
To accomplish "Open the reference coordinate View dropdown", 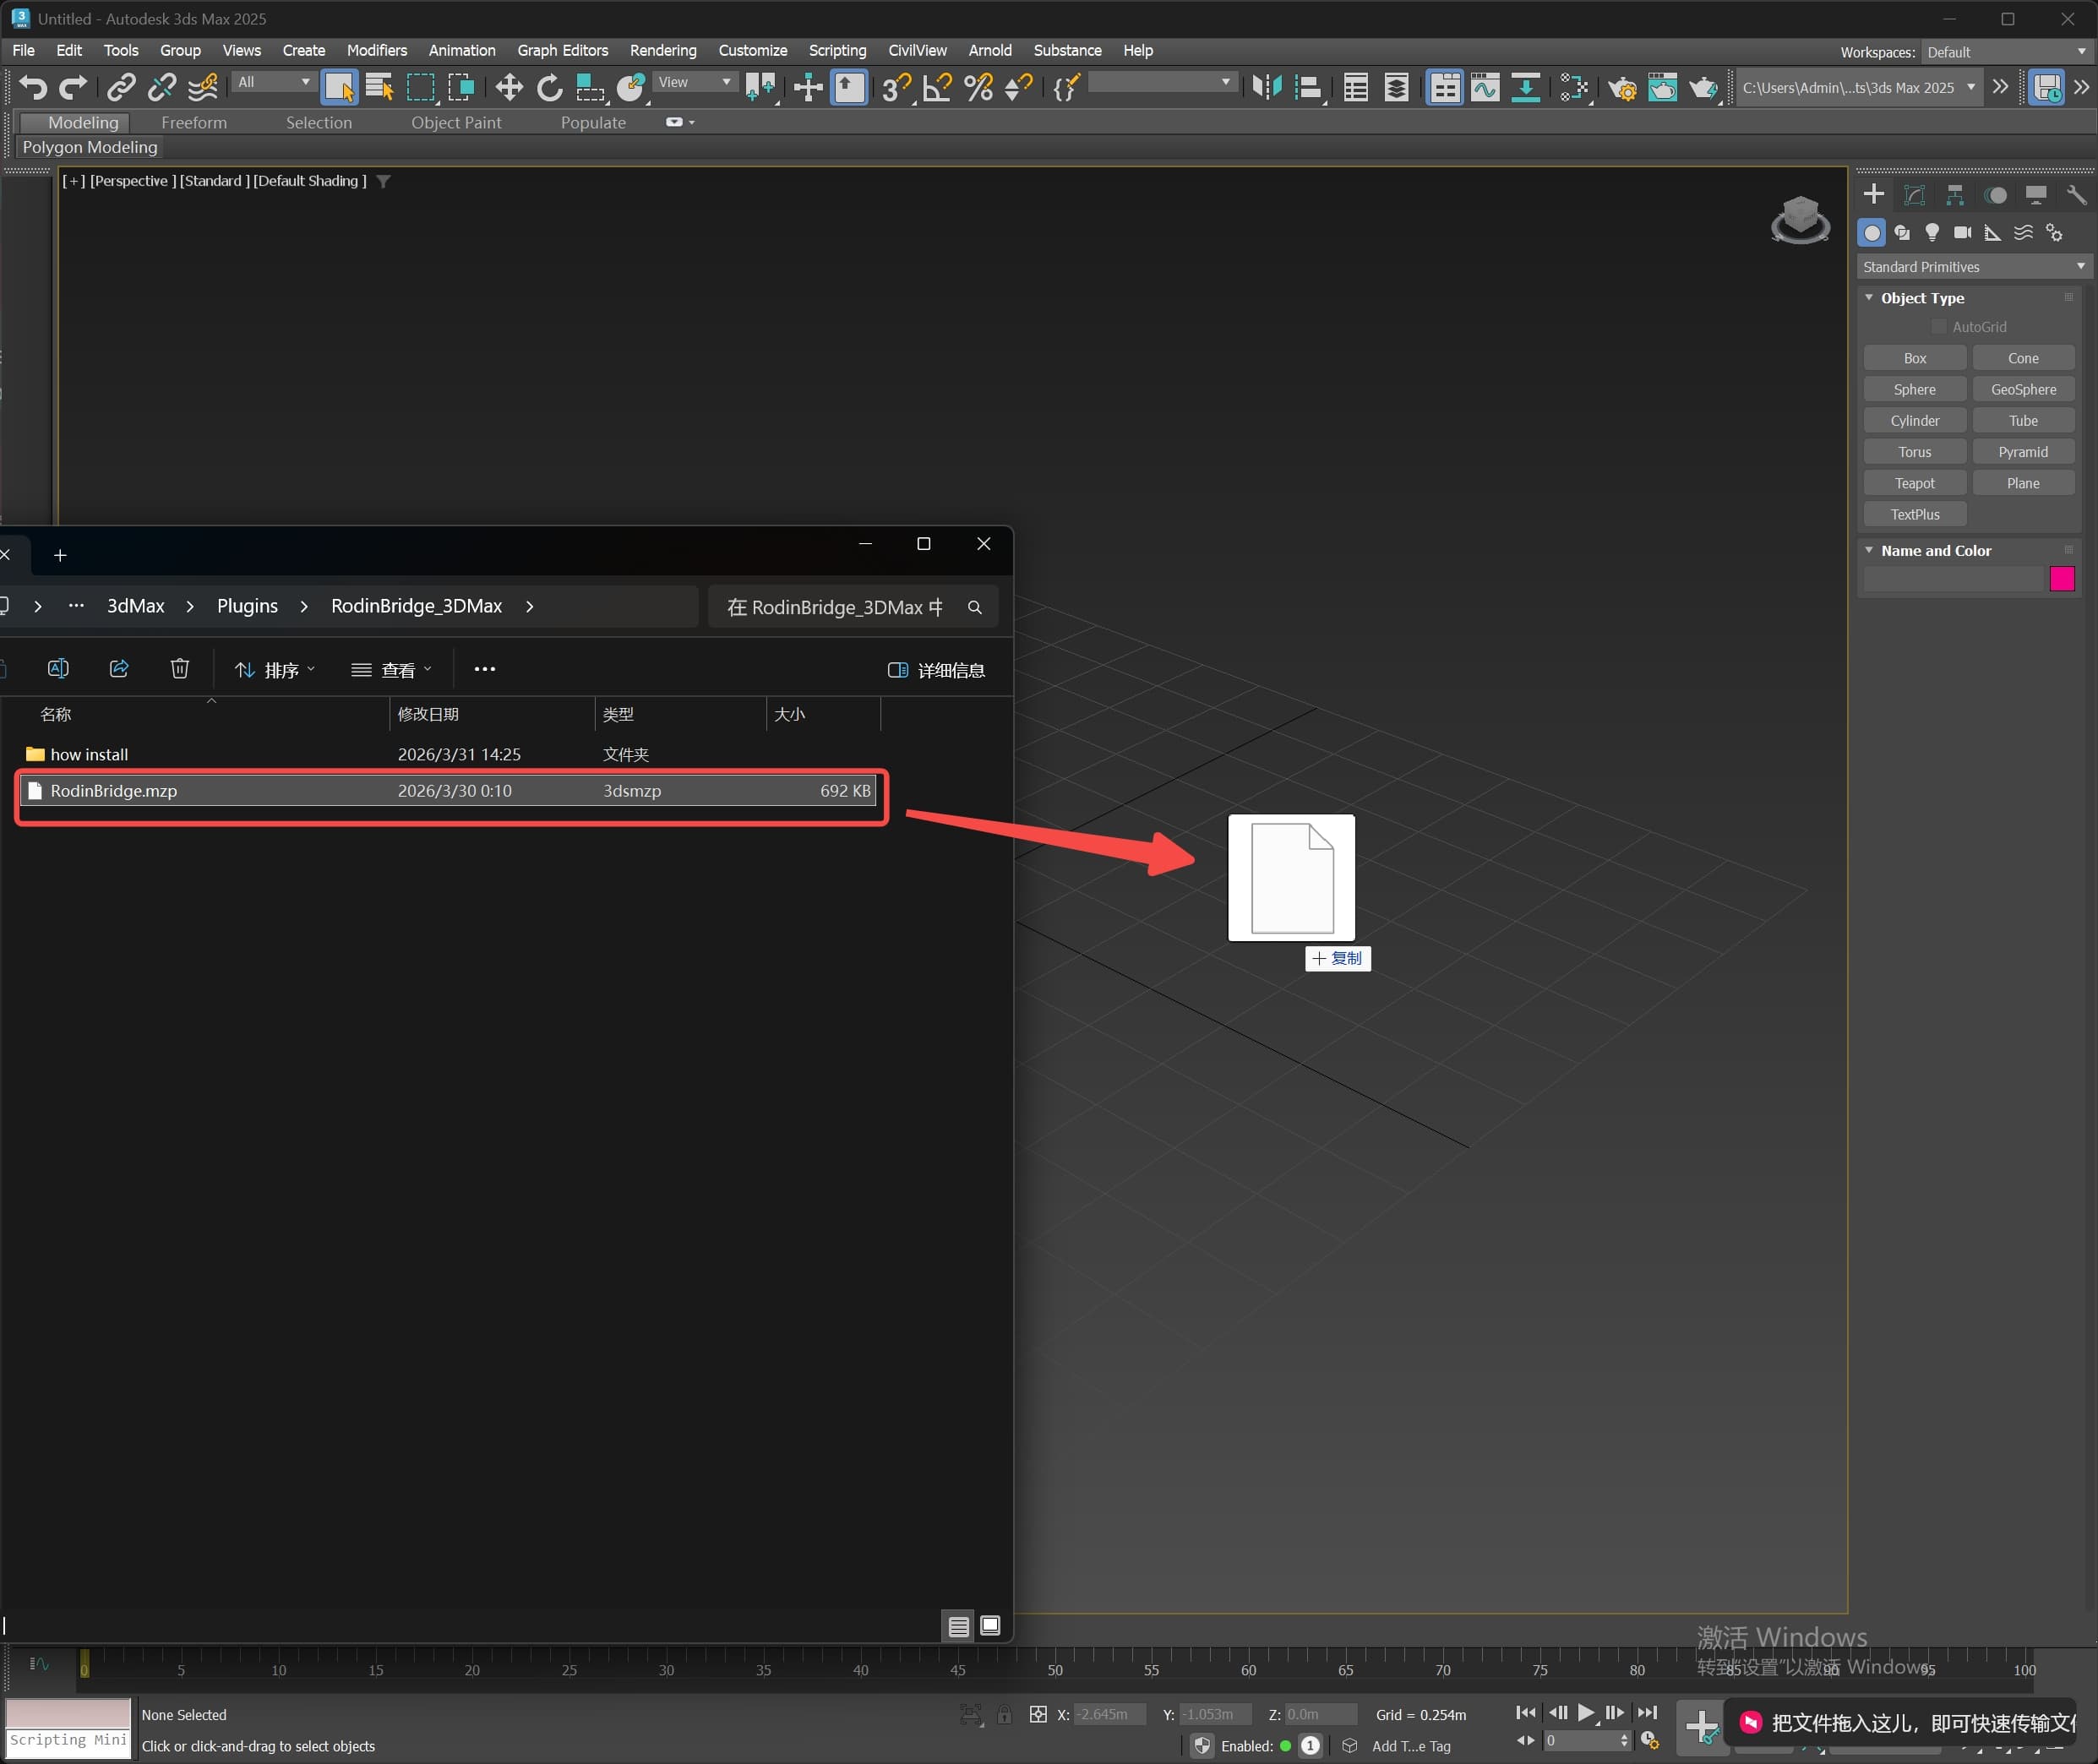I will 696,82.
